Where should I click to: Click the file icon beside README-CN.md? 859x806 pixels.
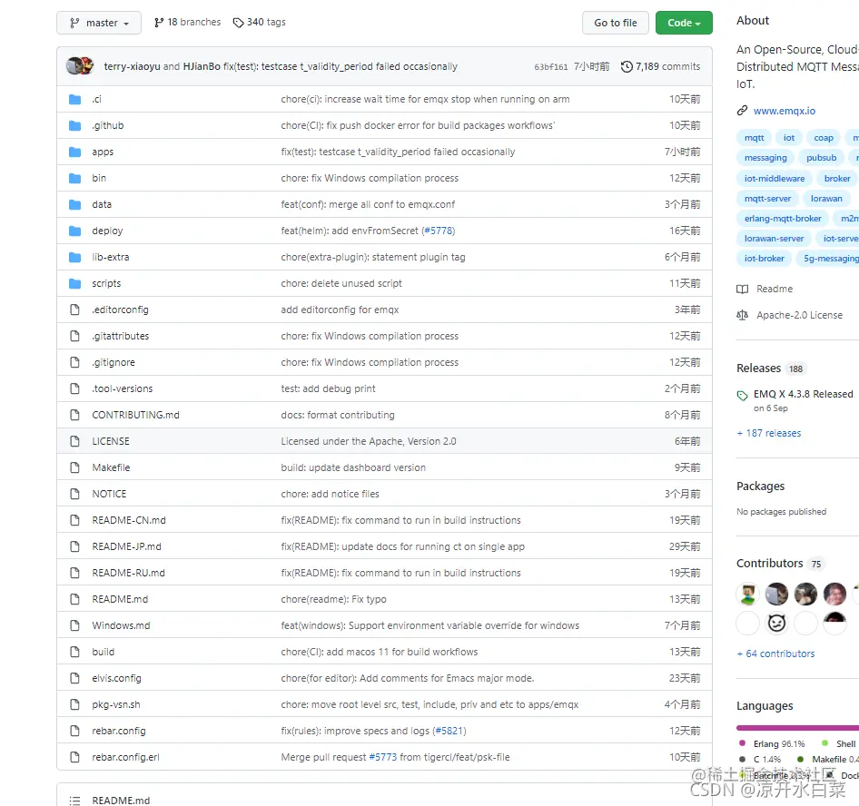75,519
